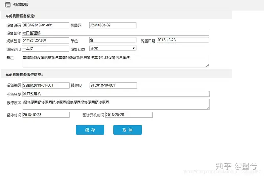The width and height of the screenshot is (264, 177).
Task: Click the 设备状态 label
Action: click(78, 49)
